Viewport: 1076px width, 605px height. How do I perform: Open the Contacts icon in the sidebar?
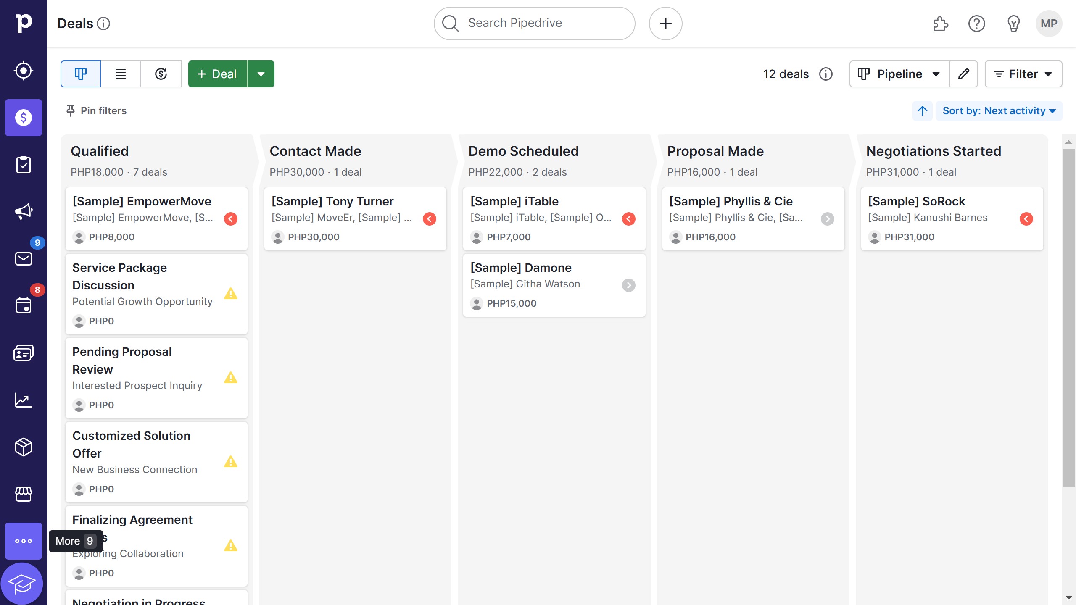23,352
